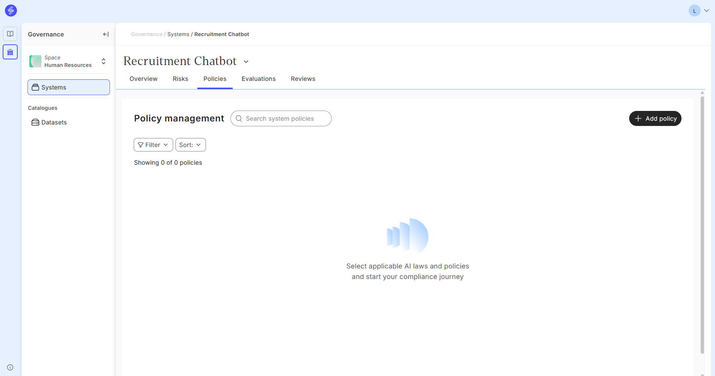
Task: Open the book icon in left rail
Action: point(10,34)
